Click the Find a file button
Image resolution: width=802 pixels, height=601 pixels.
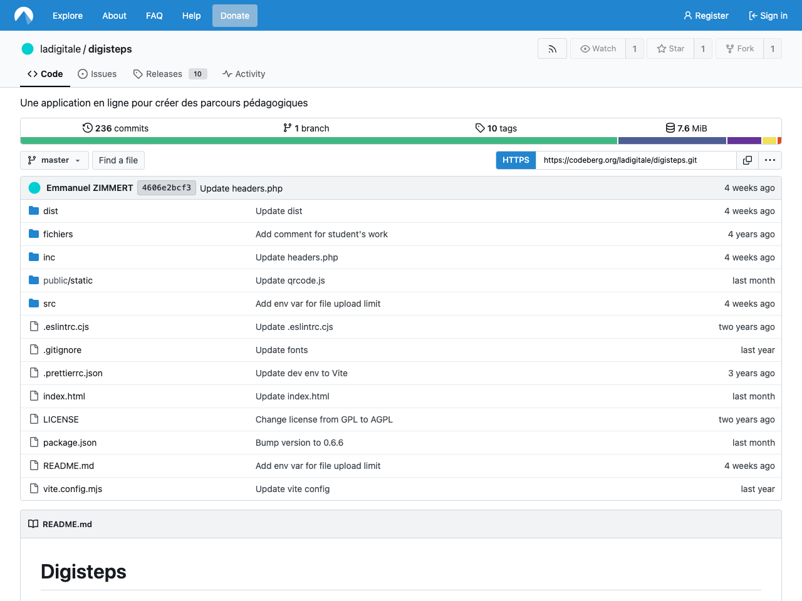point(118,160)
